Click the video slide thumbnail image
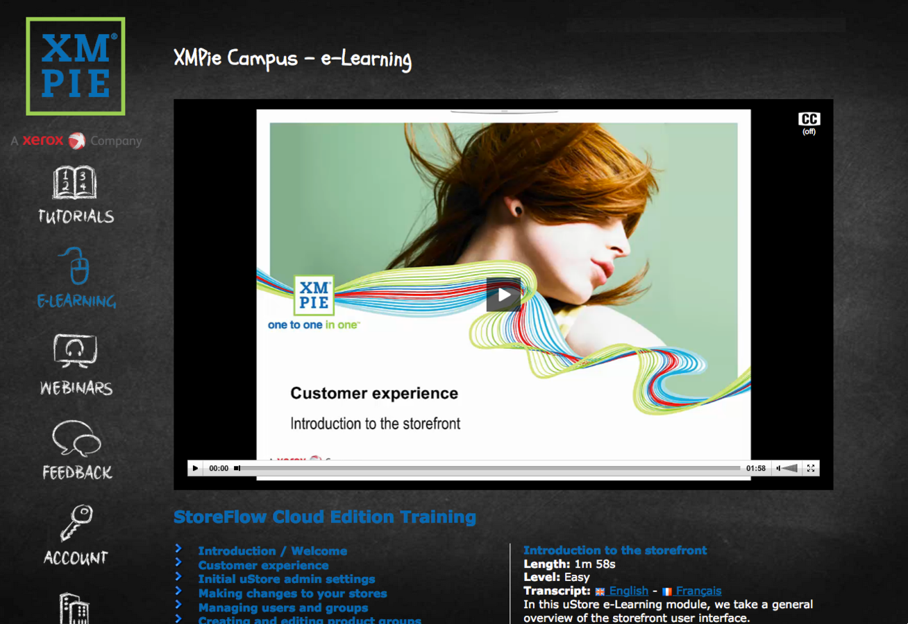The width and height of the screenshot is (908, 624). (503, 295)
